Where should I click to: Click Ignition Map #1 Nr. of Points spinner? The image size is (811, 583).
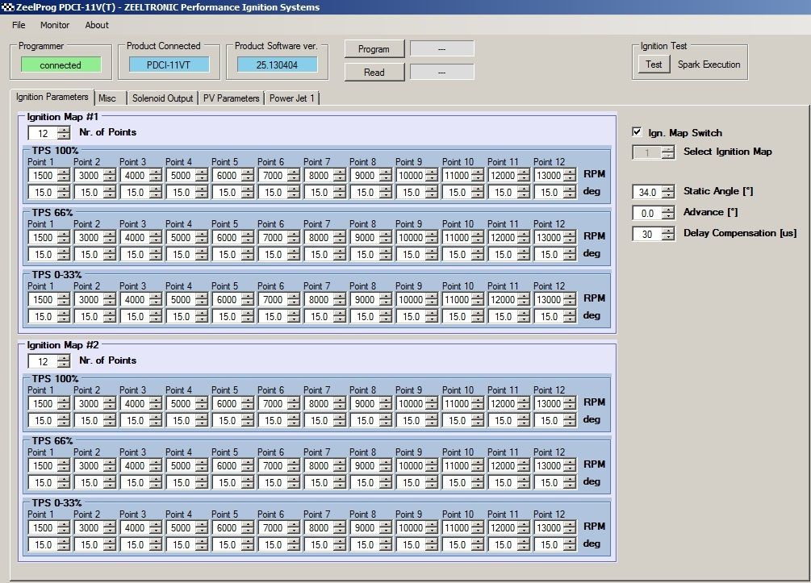click(x=64, y=133)
